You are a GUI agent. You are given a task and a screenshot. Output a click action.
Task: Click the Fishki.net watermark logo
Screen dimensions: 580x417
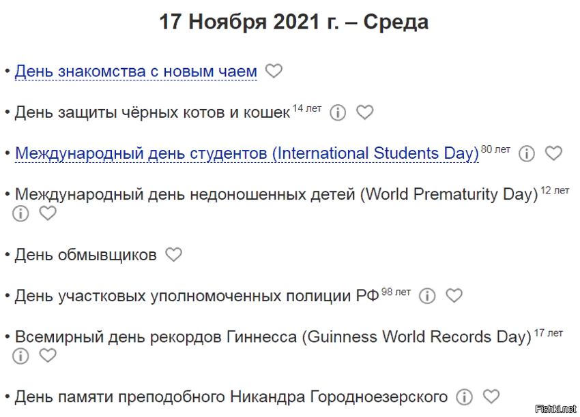556,409
